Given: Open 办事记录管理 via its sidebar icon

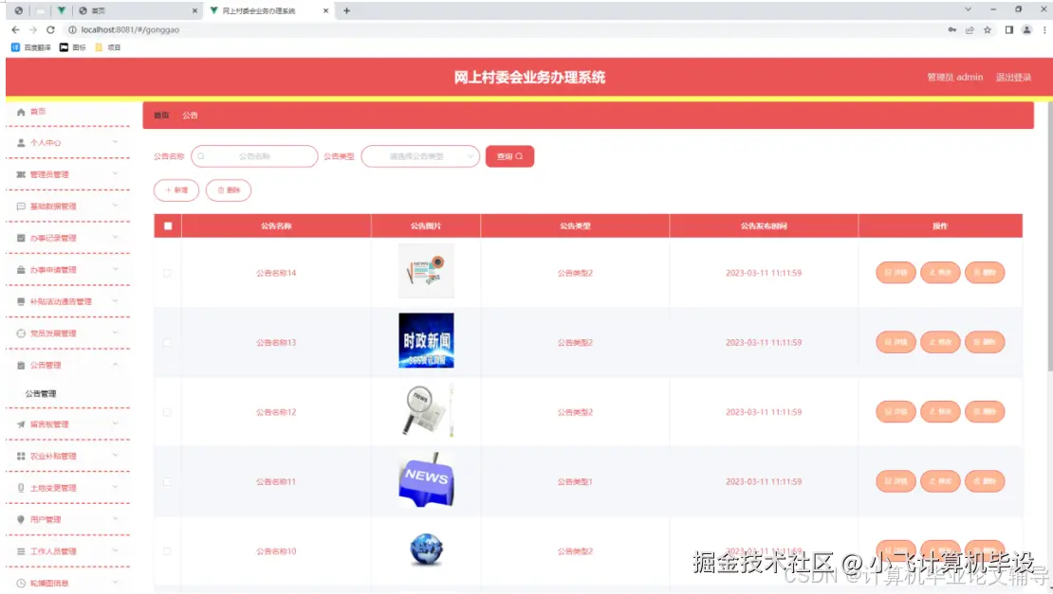Looking at the screenshot, I should pos(20,237).
